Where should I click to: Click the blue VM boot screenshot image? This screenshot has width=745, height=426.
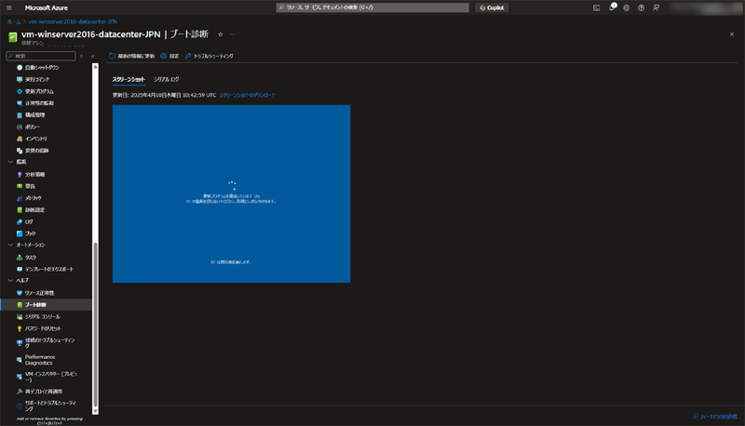231,193
